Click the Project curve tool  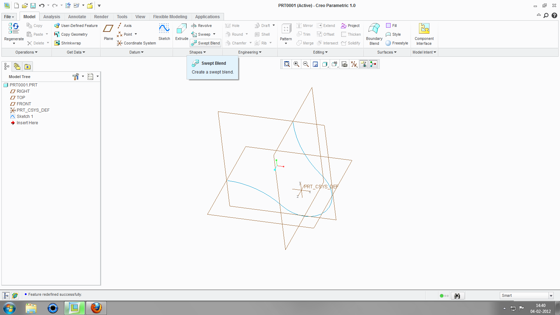pyautogui.click(x=350, y=26)
